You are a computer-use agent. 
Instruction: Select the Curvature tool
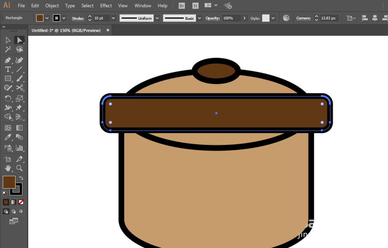point(19,60)
